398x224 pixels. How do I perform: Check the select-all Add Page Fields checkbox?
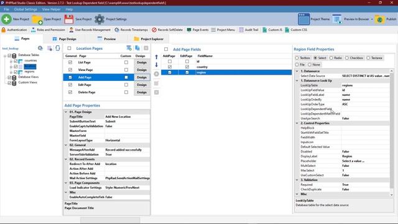click(166, 49)
